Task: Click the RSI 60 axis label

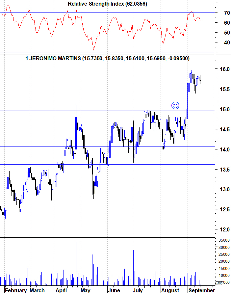Action: tap(227, 23)
